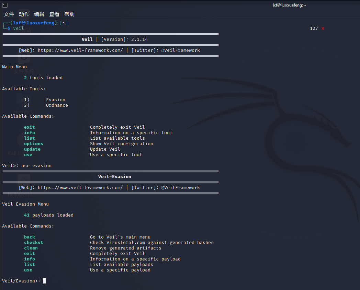The image size is (360, 290).
Task: Click the 'update' command text
Action: pos(32,149)
